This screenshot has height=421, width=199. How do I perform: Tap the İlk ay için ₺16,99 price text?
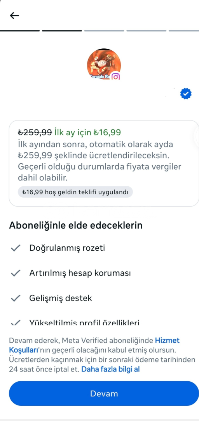click(x=87, y=132)
